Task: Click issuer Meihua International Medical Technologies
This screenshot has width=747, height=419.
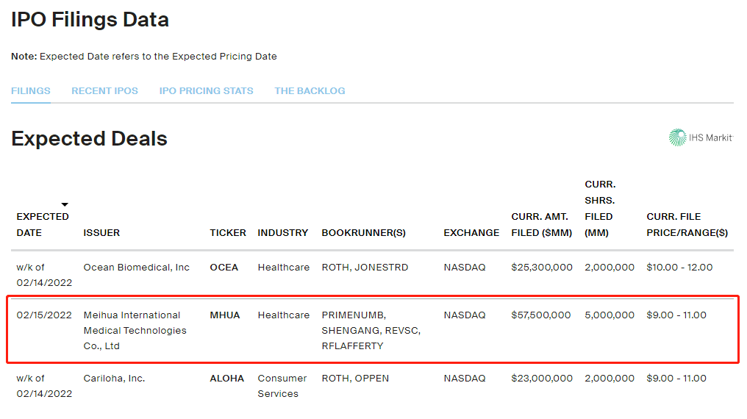Action: [135, 331]
